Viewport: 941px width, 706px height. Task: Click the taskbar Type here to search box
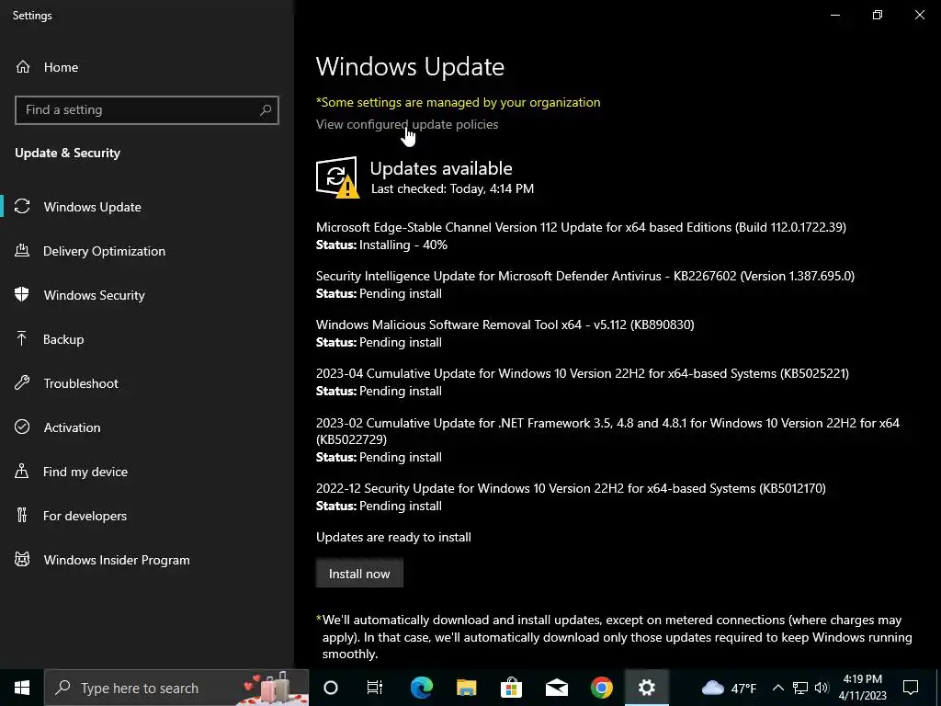[176, 688]
